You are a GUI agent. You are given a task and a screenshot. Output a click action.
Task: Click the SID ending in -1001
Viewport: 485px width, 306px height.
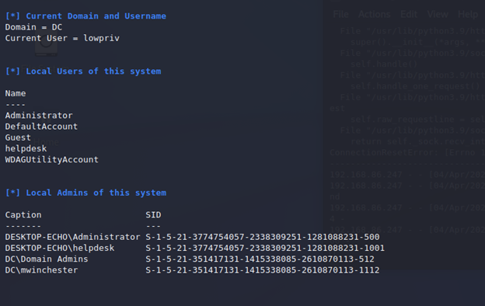coord(265,249)
